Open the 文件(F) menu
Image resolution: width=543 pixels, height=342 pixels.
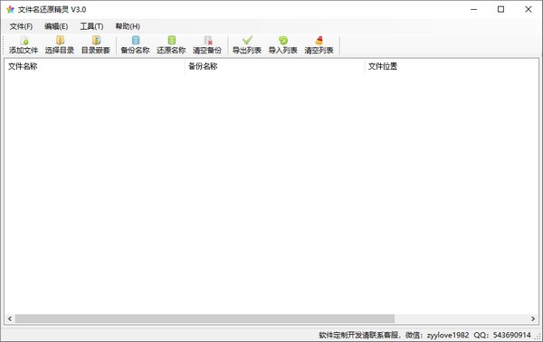coord(21,26)
